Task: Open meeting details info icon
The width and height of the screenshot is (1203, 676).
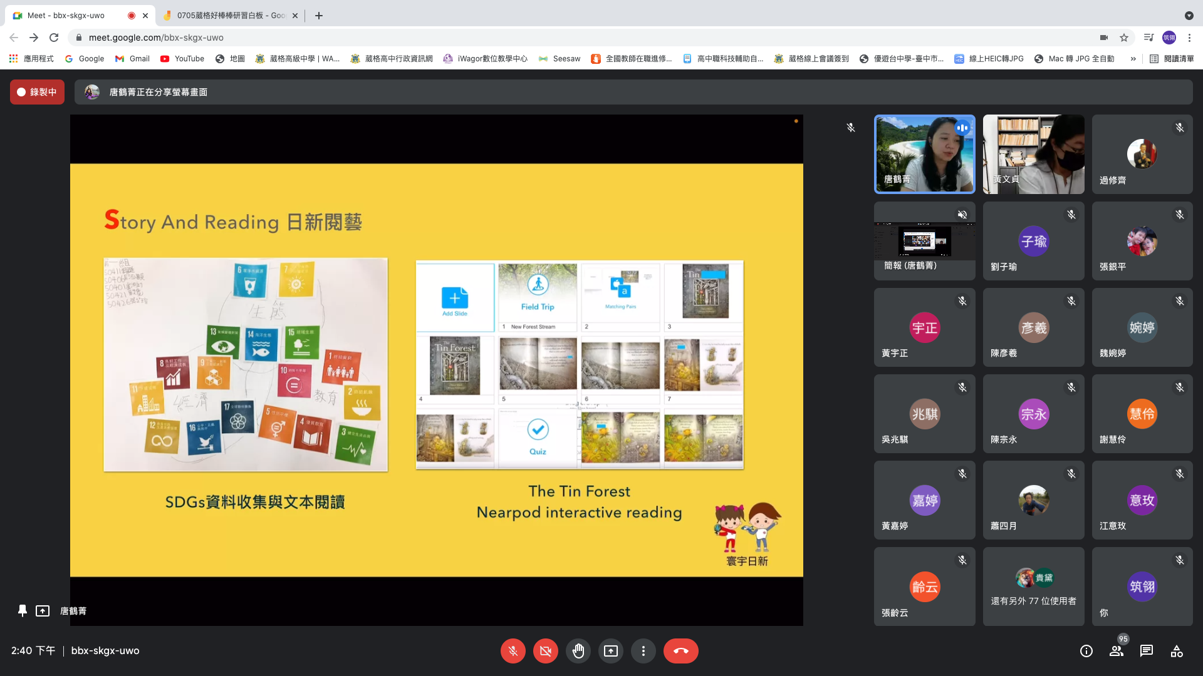Action: (1086, 651)
